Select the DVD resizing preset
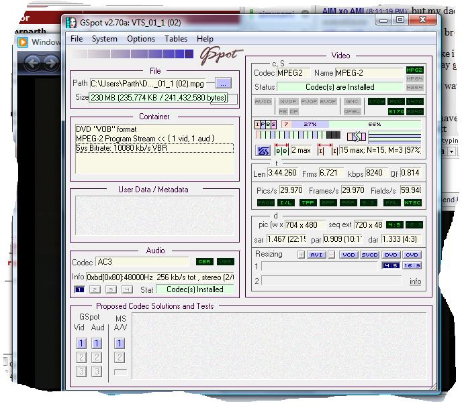462x404 pixels. click(391, 255)
